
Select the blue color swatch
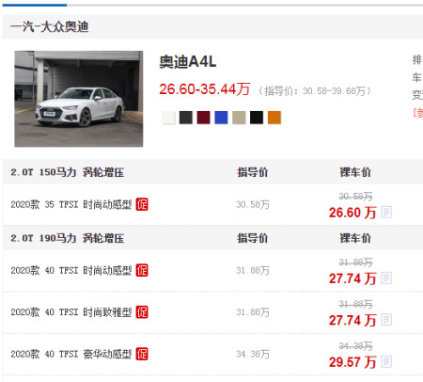pyautogui.click(x=221, y=118)
